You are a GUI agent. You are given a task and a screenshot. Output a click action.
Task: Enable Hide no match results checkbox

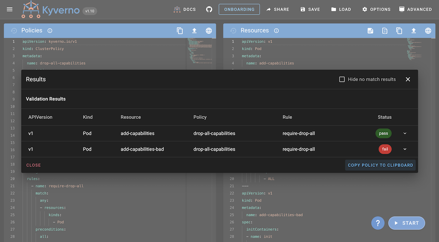(342, 79)
